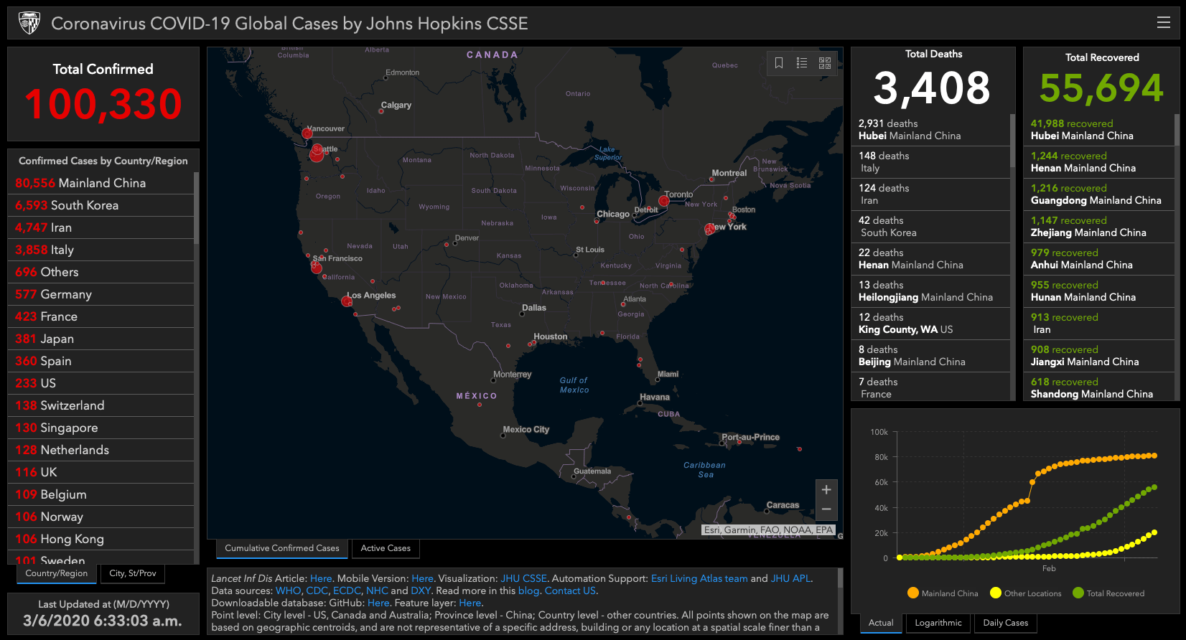
Task: Select Hong Kong in confirmed cases list
Action: pos(101,539)
